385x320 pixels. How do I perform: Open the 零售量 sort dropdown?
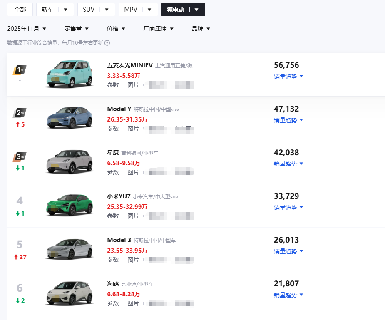pos(76,29)
